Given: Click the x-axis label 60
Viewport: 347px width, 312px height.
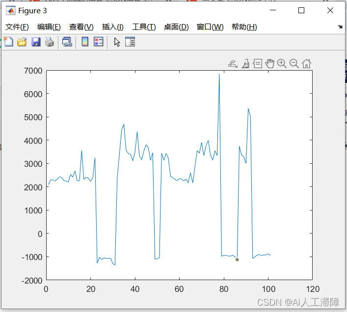Looking at the screenshot, I should coord(179,289).
